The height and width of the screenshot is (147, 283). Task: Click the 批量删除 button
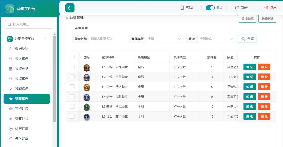[267, 19]
